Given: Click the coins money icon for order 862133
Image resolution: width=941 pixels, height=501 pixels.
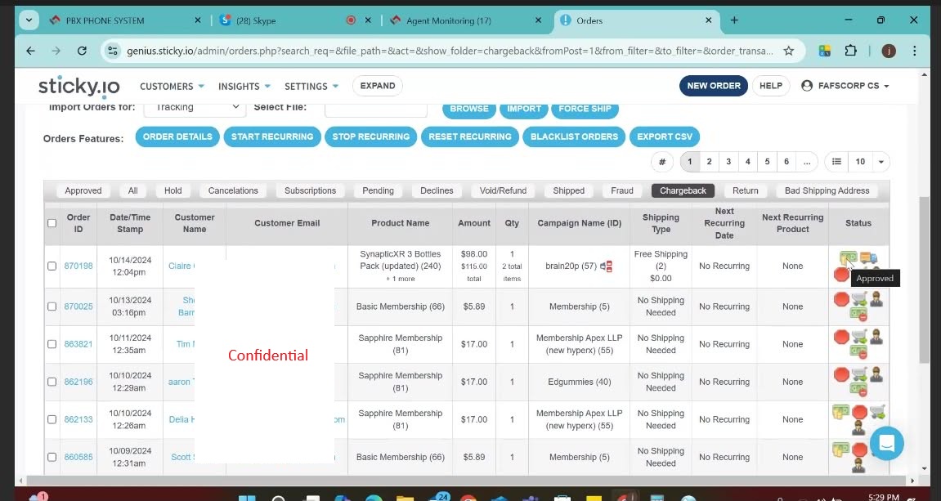Looking at the screenshot, I should pyautogui.click(x=840, y=412).
